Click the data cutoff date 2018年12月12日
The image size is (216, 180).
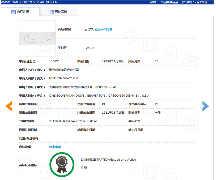point(194,2)
